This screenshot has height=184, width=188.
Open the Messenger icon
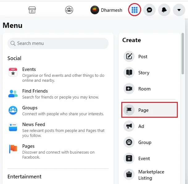coord(149,10)
